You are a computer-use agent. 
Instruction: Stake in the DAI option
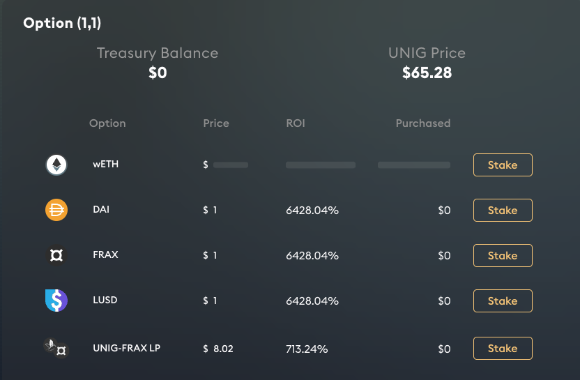(x=503, y=210)
